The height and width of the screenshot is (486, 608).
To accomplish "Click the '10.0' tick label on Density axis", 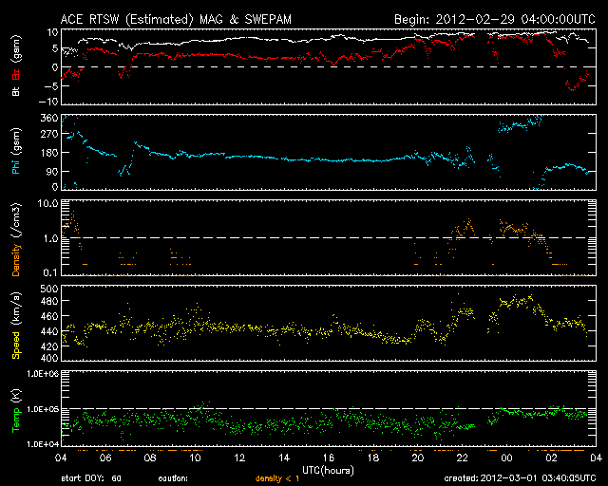I will 47,203.
